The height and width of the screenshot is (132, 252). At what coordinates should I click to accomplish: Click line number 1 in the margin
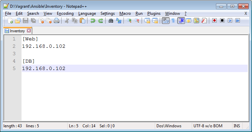pyautogui.click(x=14, y=39)
